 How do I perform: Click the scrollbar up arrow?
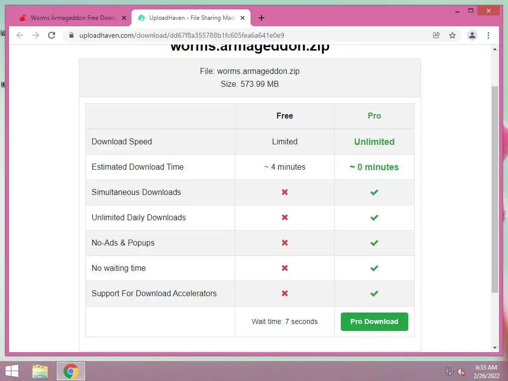pos(495,49)
